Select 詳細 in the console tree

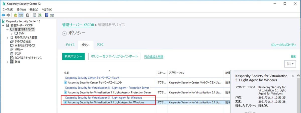(17, 62)
